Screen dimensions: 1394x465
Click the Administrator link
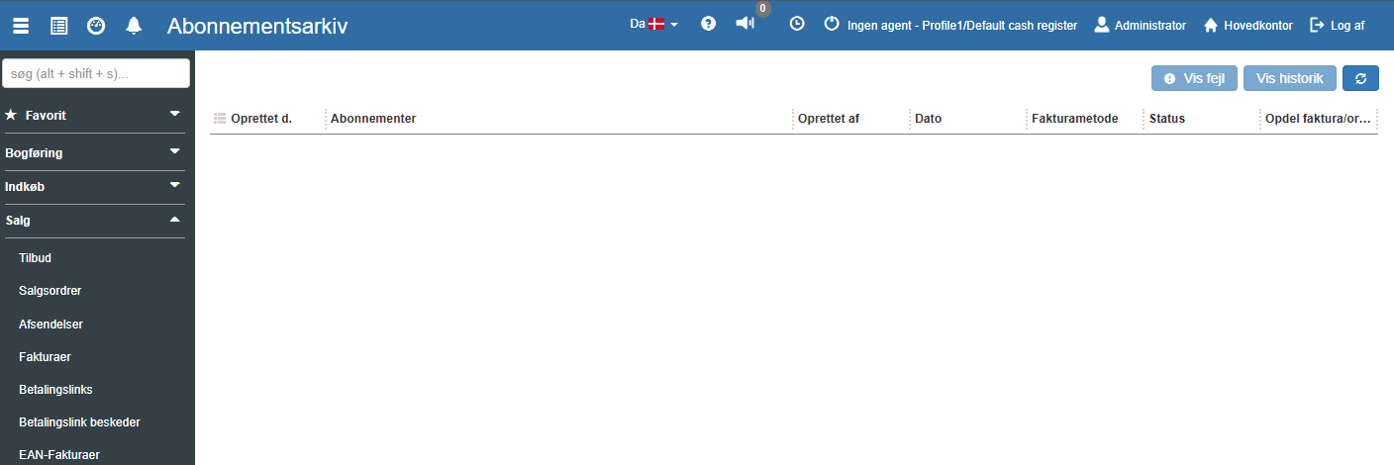pyautogui.click(x=1150, y=26)
